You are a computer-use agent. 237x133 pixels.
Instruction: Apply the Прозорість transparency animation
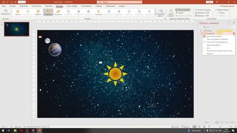(x=99, y=12)
